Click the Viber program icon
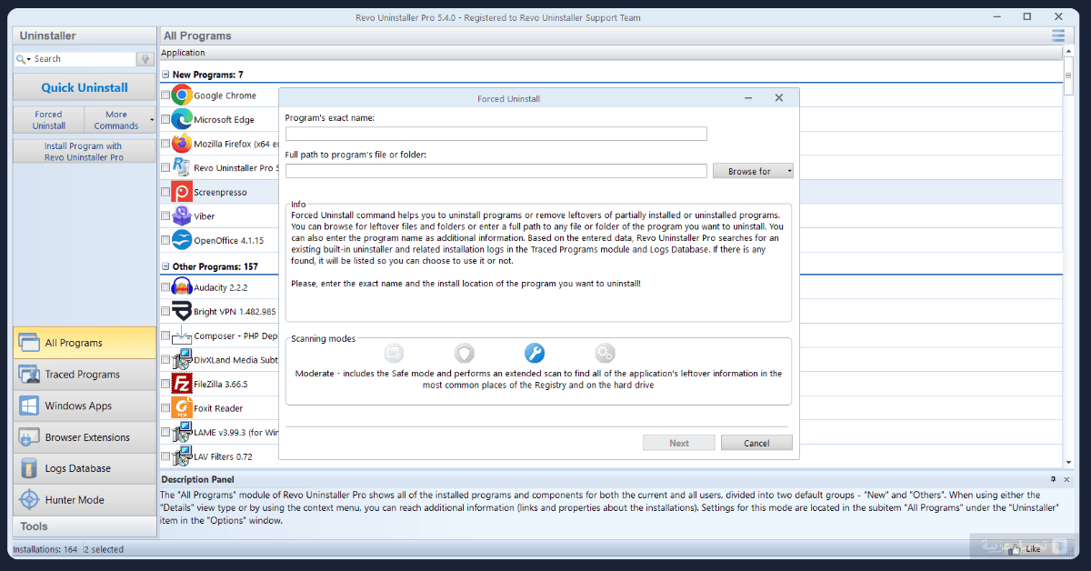 [181, 215]
